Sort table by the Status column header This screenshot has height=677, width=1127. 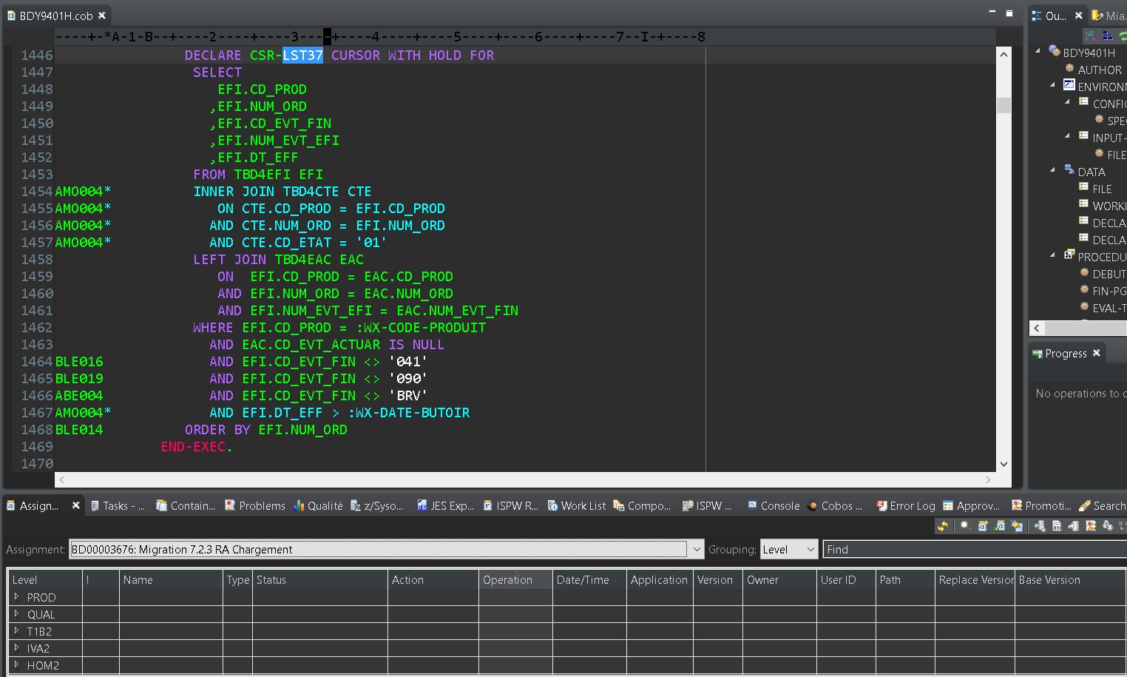coord(320,579)
